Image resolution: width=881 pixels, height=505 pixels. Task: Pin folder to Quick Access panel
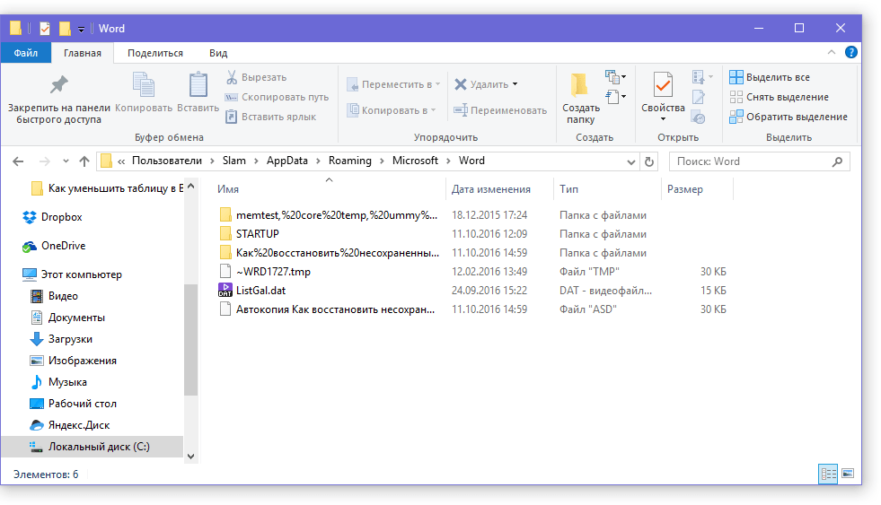(x=58, y=100)
